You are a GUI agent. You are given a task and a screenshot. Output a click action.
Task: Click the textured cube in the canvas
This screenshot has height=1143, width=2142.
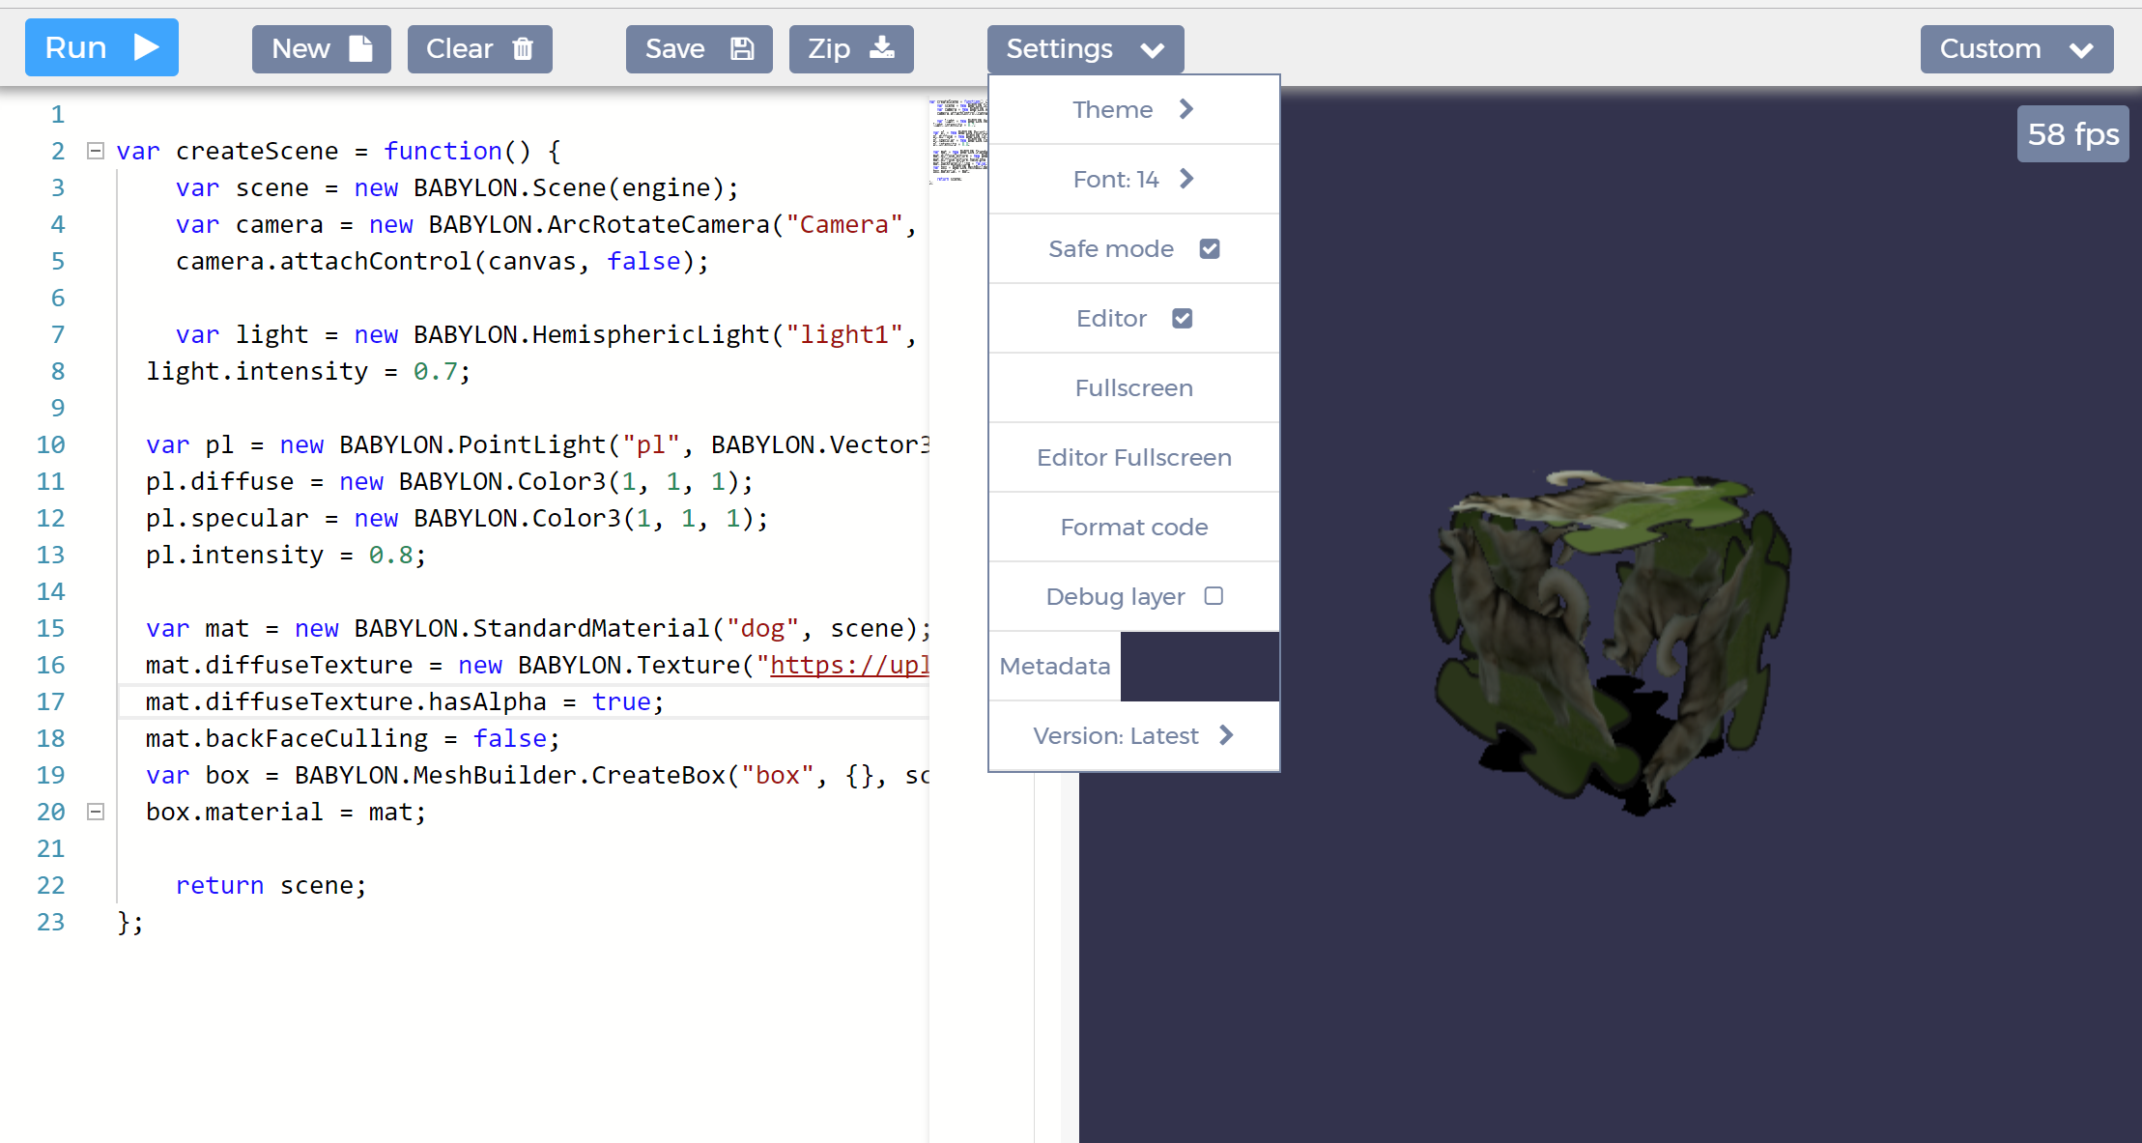(1611, 642)
